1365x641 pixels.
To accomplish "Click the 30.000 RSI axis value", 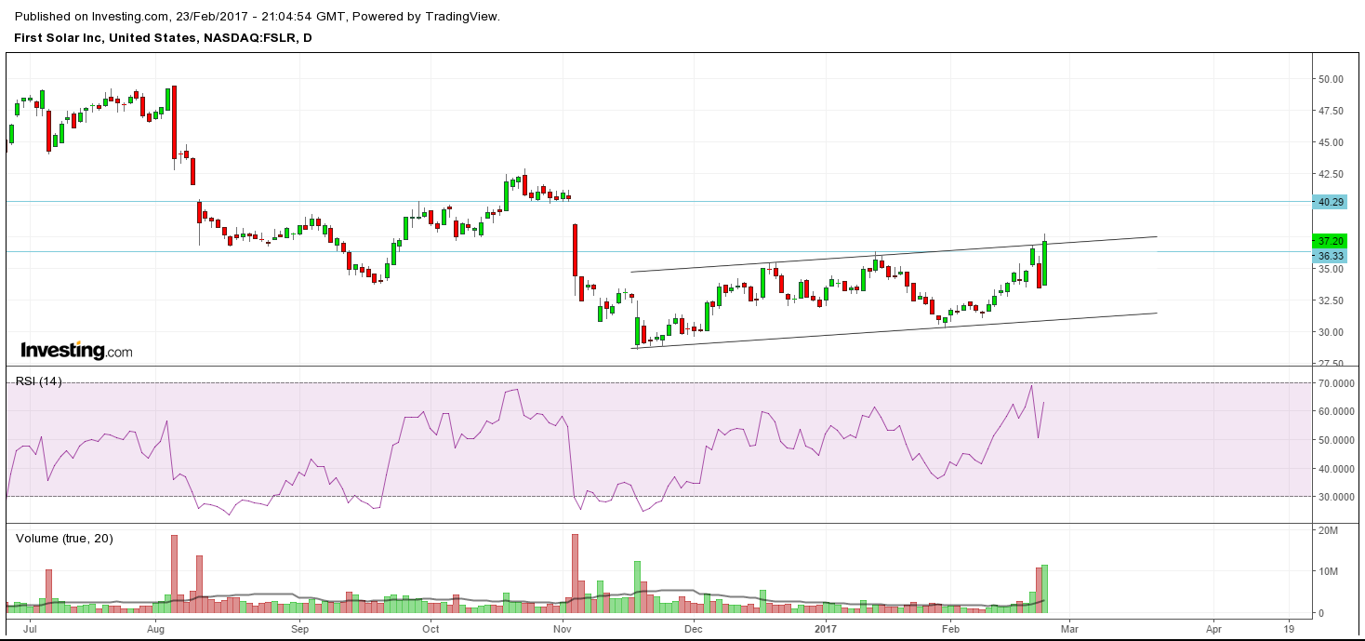I will [x=1335, y=497].
